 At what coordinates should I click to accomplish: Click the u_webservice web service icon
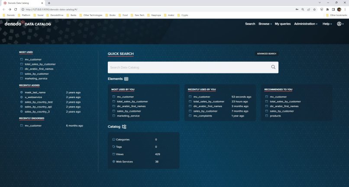[x=21, y=97]
